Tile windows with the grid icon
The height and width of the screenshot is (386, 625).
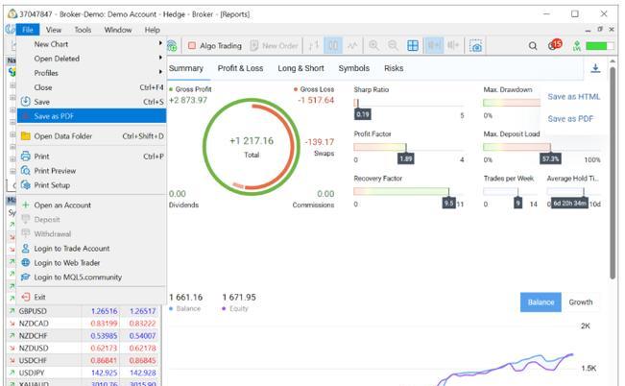(x=413, y=46)
